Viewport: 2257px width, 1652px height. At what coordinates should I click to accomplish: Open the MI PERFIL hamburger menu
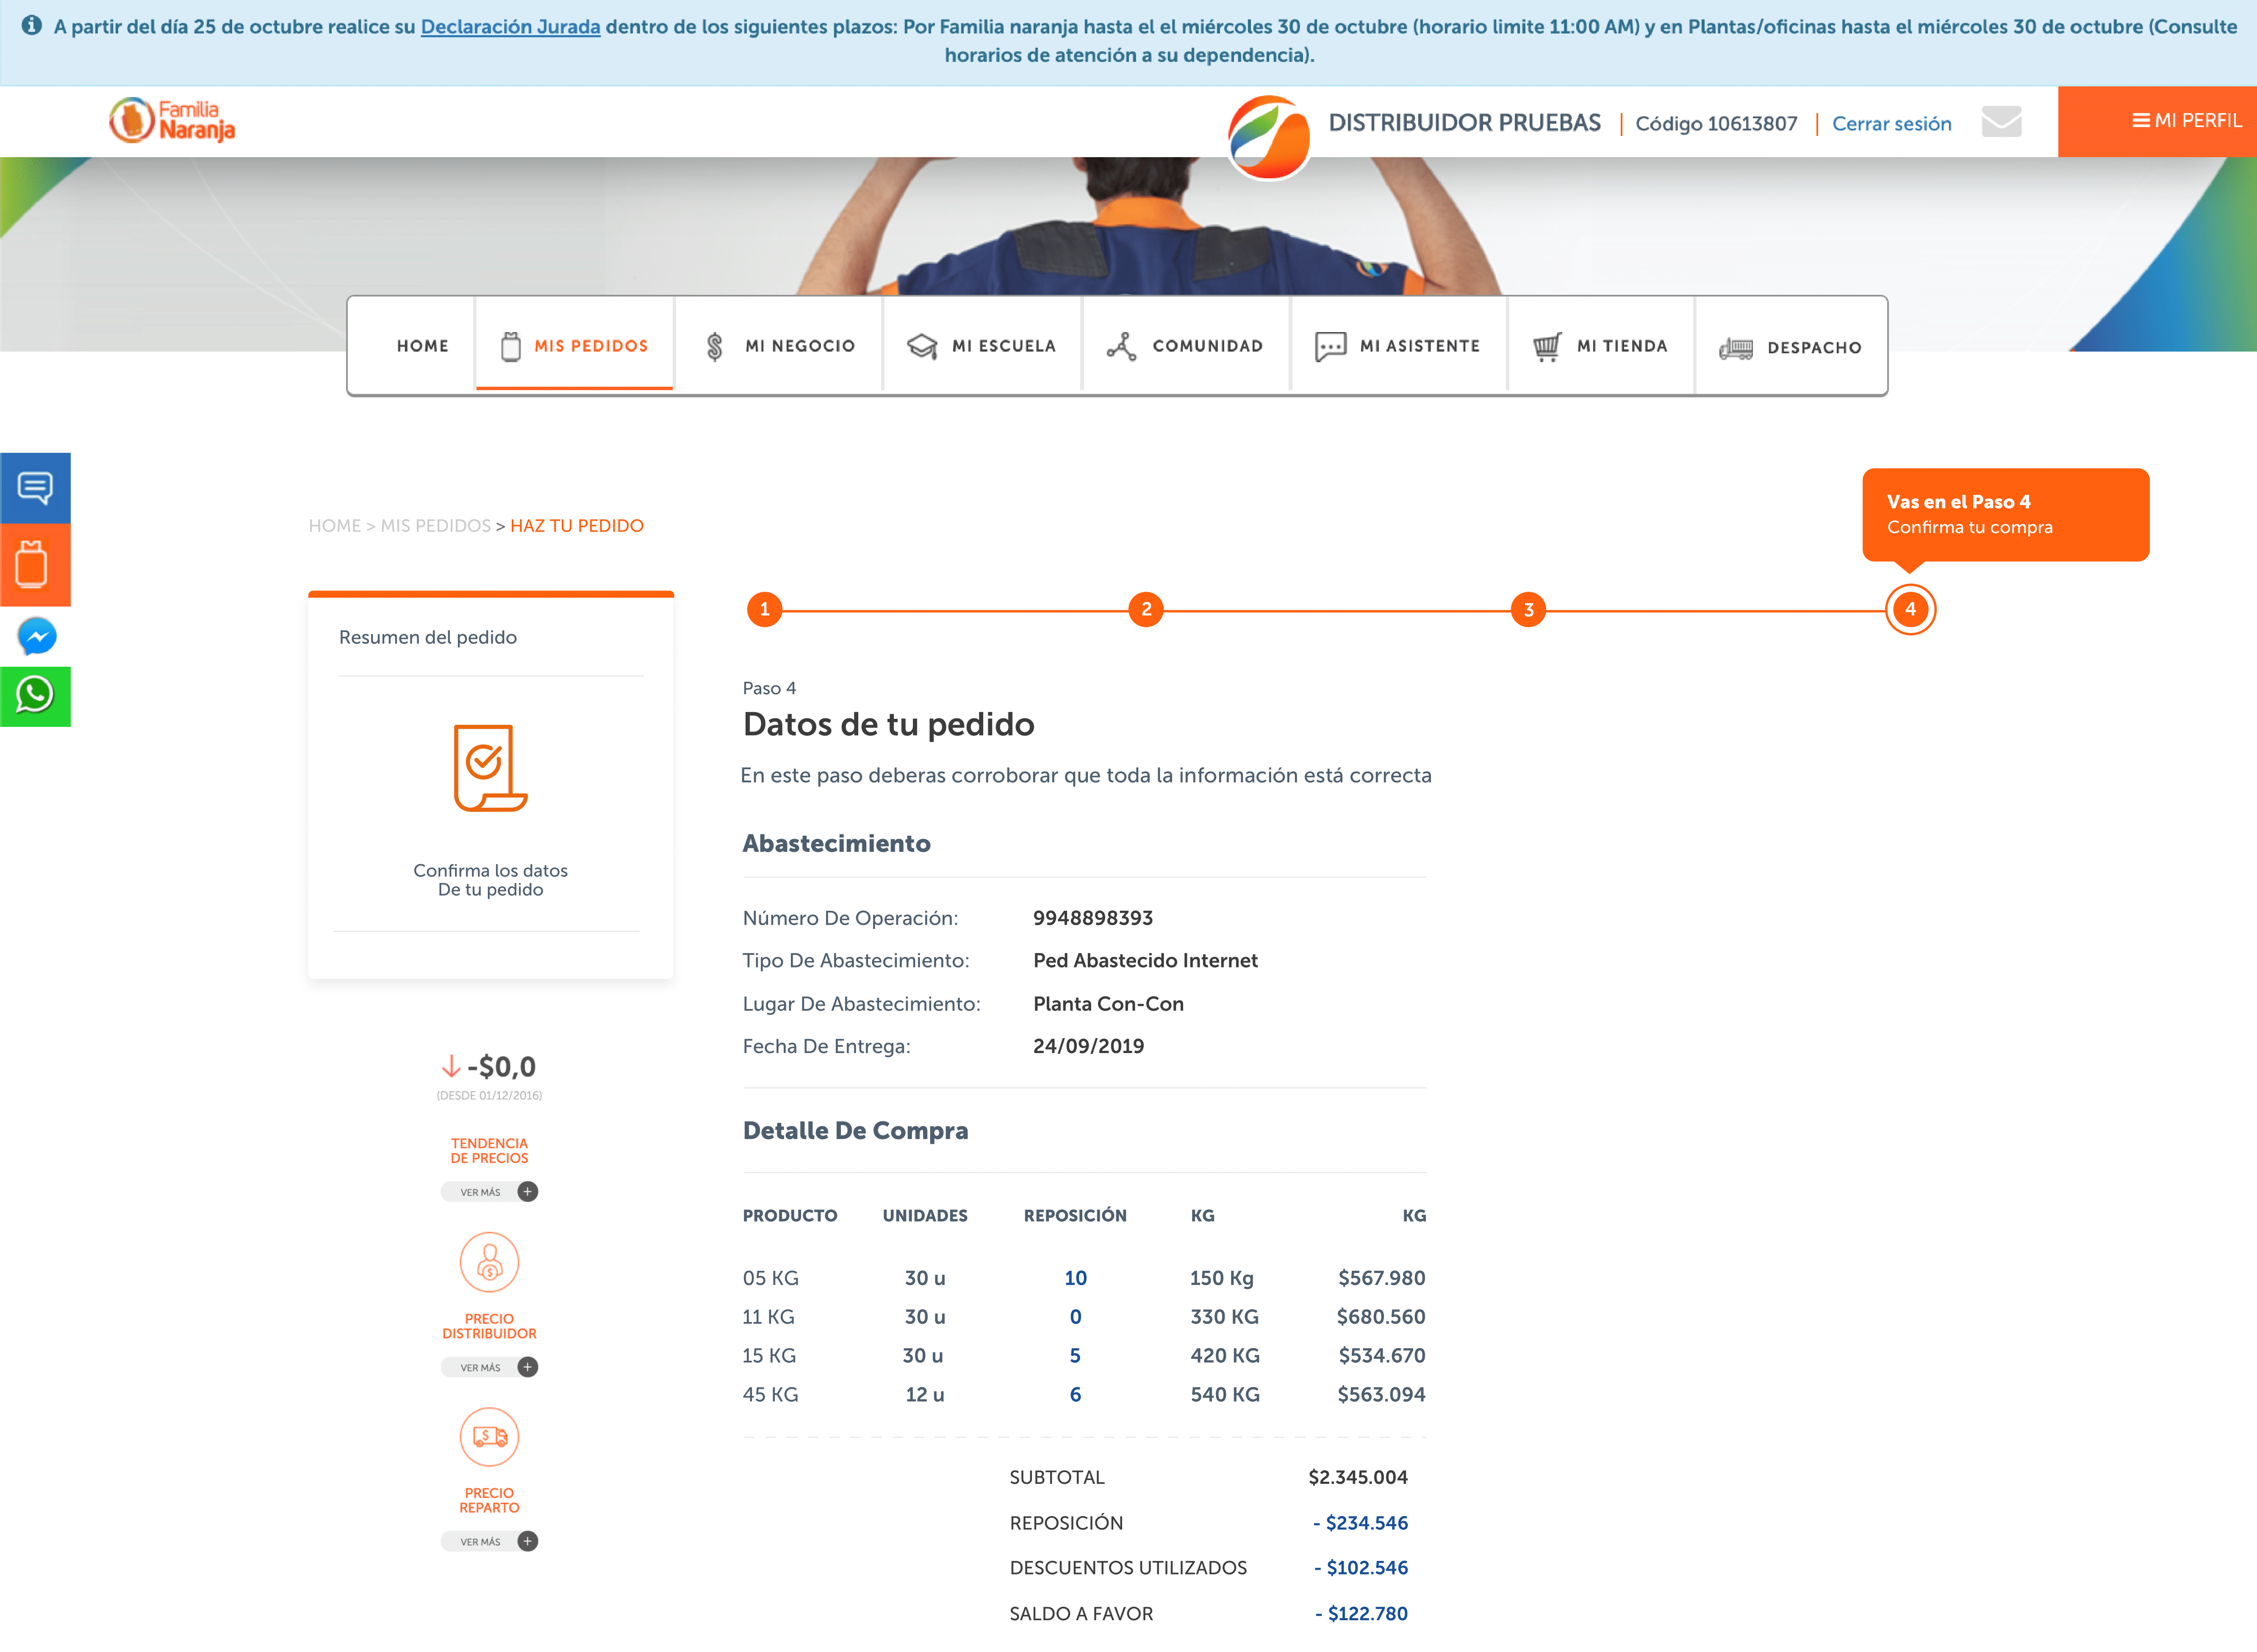[2157, 121]
